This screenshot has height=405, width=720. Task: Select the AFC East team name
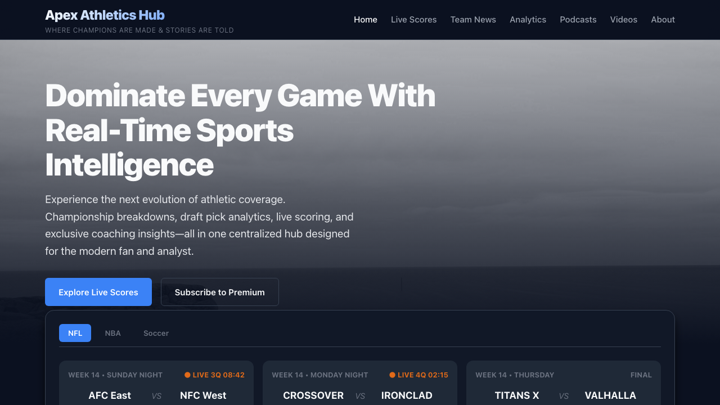point(110,395)
